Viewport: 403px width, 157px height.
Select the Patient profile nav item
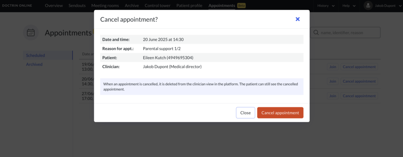click(189, 6)
